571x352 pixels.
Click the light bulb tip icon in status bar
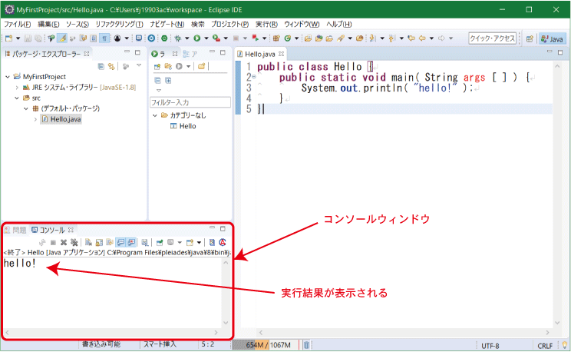click(x=565, y=345)
